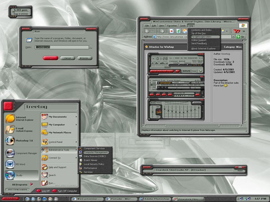Expand the Connect To submenu
This screenshot has height=202, width=270.
point(76,158)
